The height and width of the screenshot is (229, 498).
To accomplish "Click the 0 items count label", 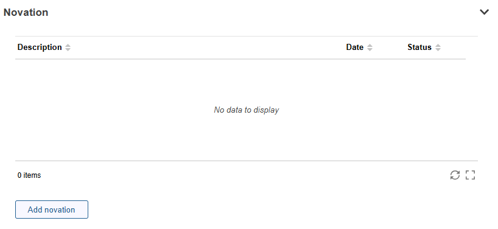I will pos(29,175).
